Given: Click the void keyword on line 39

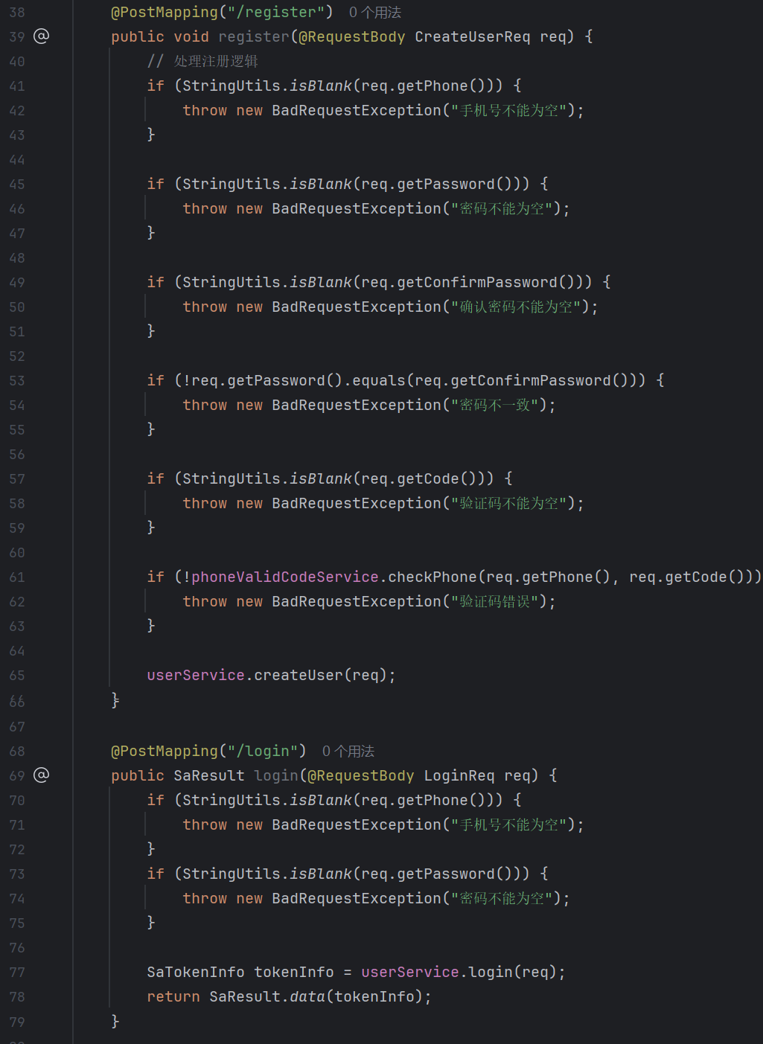Looking at the screenshot, I should point(191,36).
